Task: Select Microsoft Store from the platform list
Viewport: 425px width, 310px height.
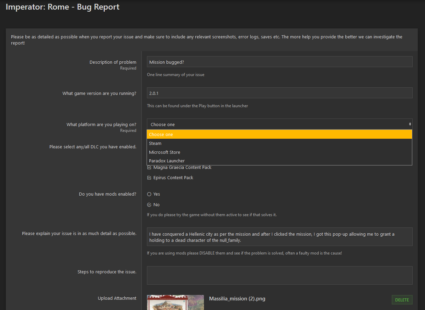Action: pyautogui.click(x=279, y=152)
